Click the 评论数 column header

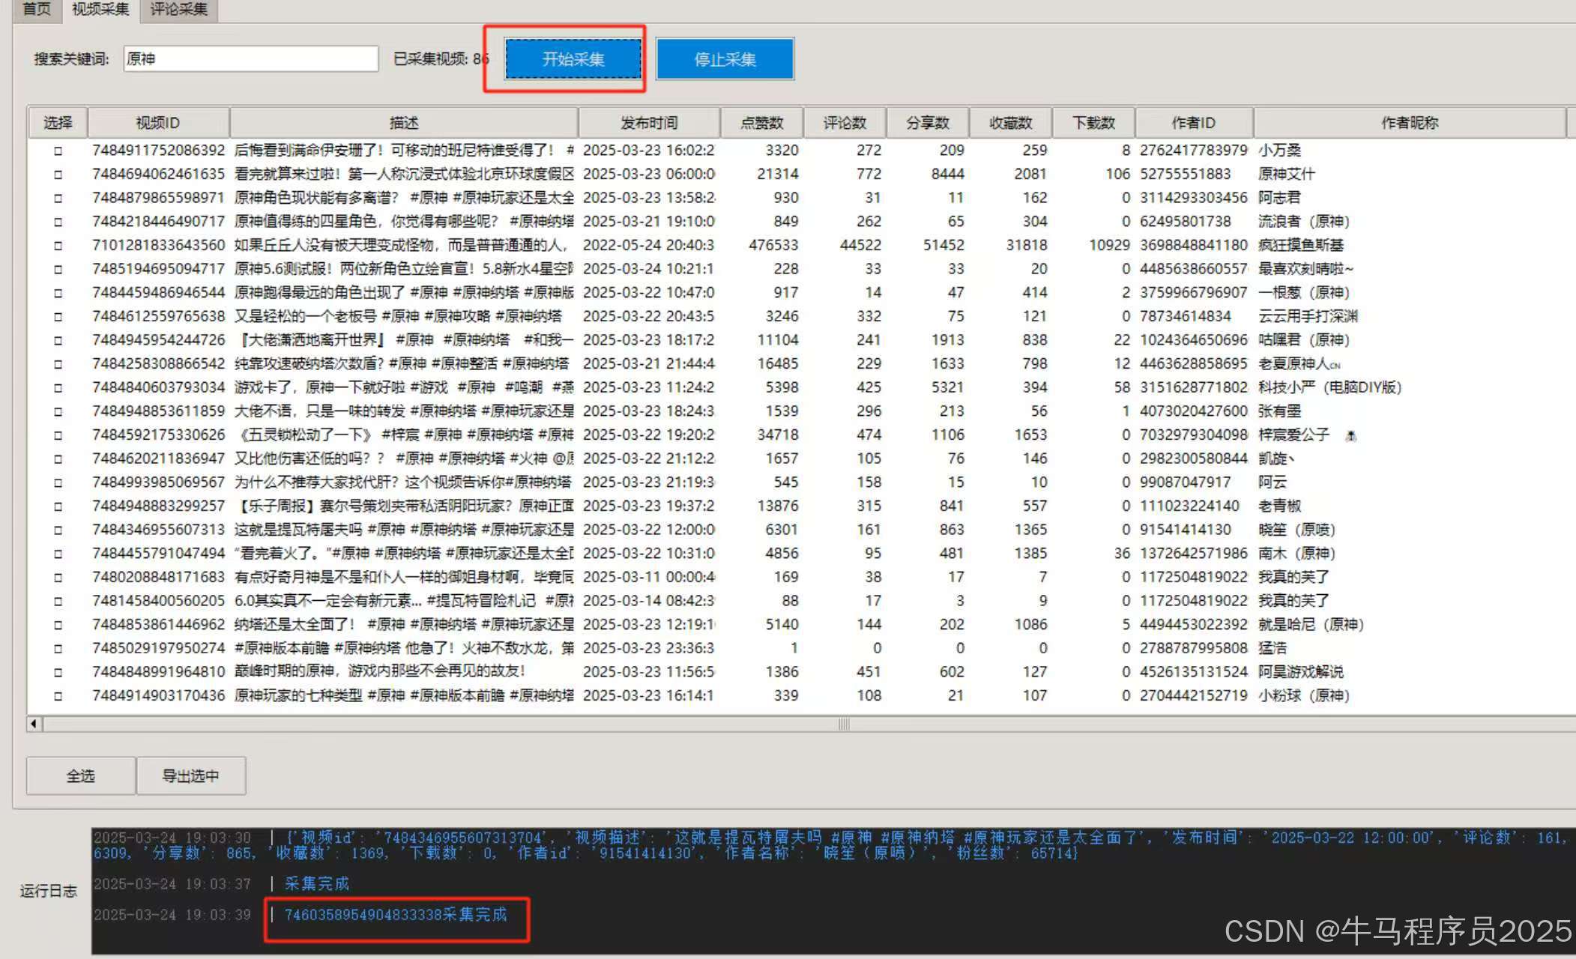tap(845, 123)
